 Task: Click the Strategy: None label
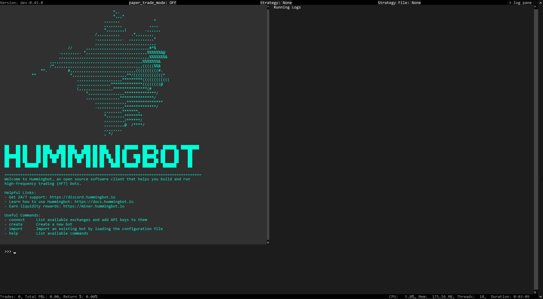(x=276, y=3)
